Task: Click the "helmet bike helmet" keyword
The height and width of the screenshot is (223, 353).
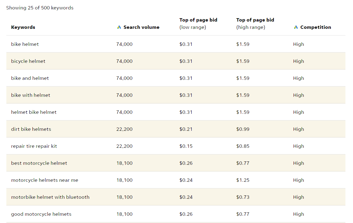Action: (x=34, y=112)
